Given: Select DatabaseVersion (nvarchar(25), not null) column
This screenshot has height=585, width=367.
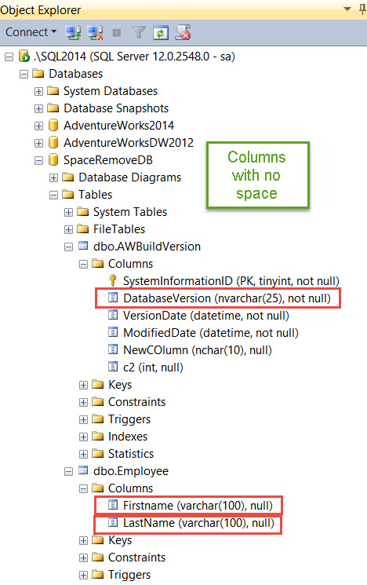Looking at the screenshot, I should click(227, 298).
